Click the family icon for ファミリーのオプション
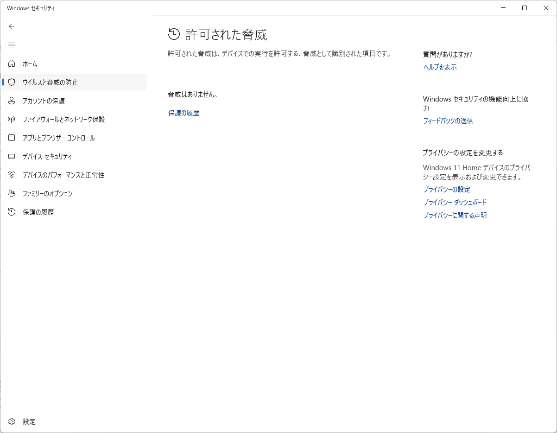This screenshot has width=557, height=433. point(12,193)
